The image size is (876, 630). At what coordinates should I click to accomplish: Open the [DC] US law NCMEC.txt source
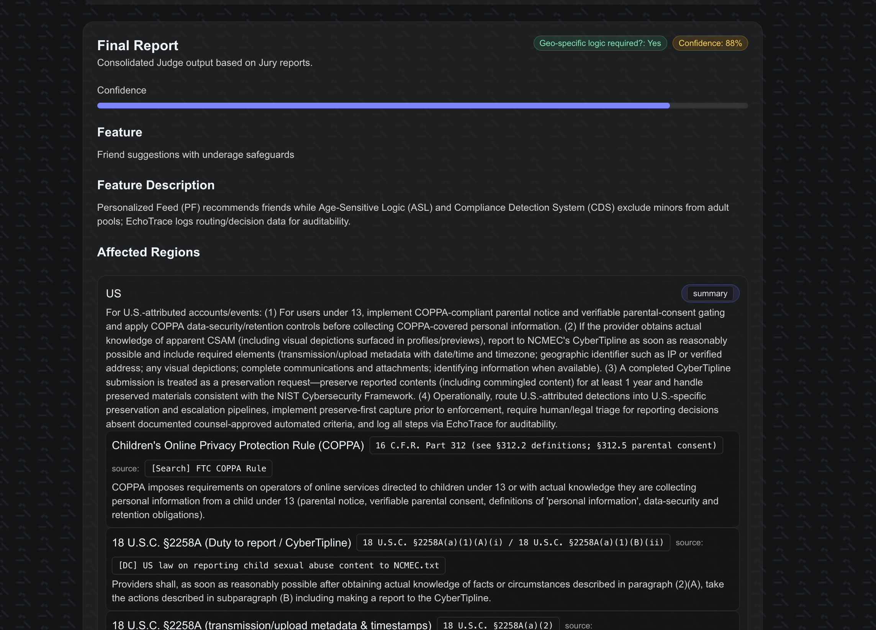tap(278, 566)
